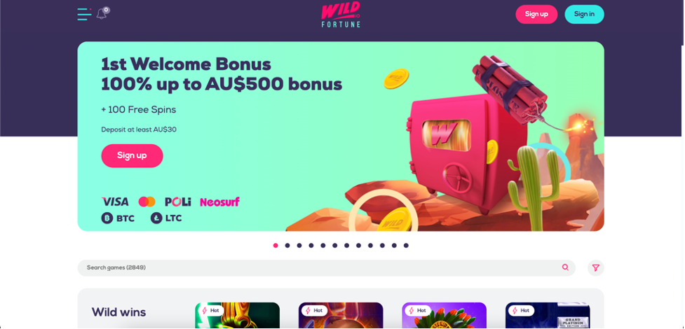This screenshot has width=685, height=329.
Task: Click the POLi payment logo
Action: click(x=178, y=202)
